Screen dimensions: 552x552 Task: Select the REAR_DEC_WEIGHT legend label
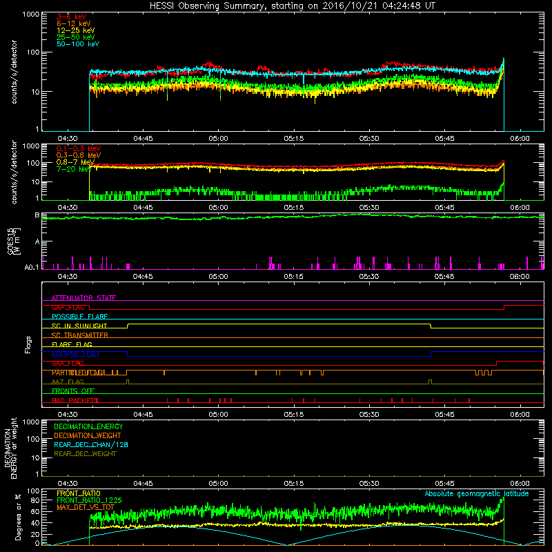85,454
